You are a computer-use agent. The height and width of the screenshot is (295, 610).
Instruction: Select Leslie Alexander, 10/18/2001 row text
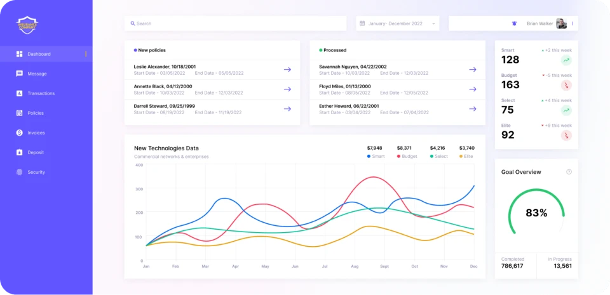click(165, 67)
